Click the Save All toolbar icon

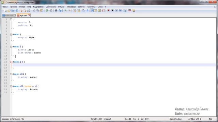pyautogui.click(x=17, y=11)
